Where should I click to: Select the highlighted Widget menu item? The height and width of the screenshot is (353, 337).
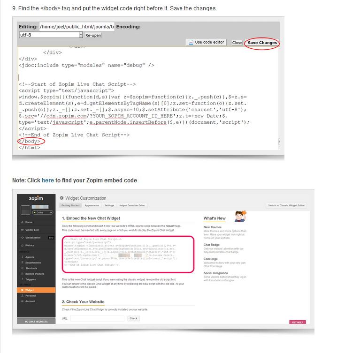[x=36, y=290]
